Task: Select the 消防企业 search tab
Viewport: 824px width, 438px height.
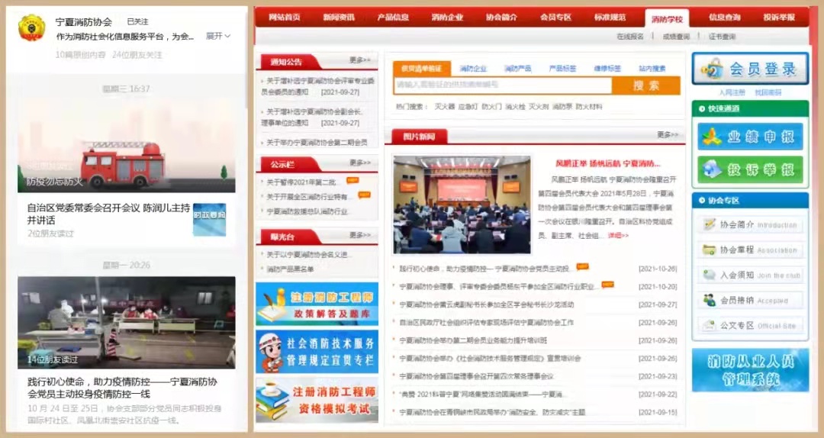Action: point(473,69)
